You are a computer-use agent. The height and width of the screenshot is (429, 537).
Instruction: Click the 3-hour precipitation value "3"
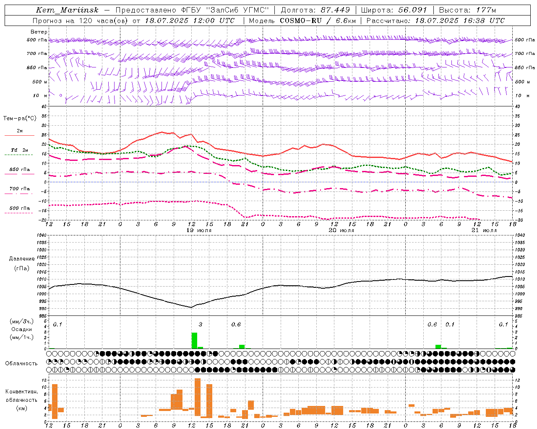(201, 324)
